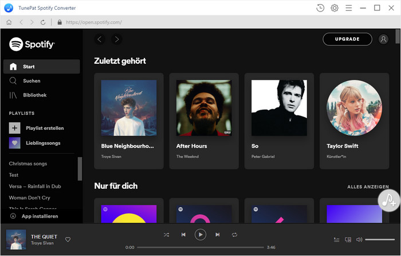Open Christmas songs playlist

coord(28,164)
